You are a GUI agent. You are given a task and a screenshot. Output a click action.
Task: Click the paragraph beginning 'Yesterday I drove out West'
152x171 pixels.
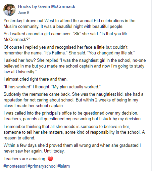click(69, 24)
